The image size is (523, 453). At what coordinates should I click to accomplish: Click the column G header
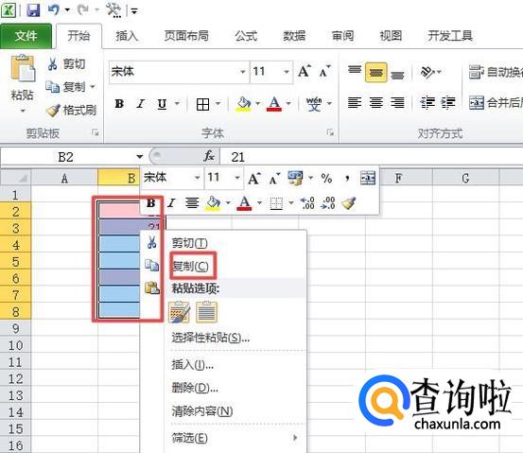[465, 178]
